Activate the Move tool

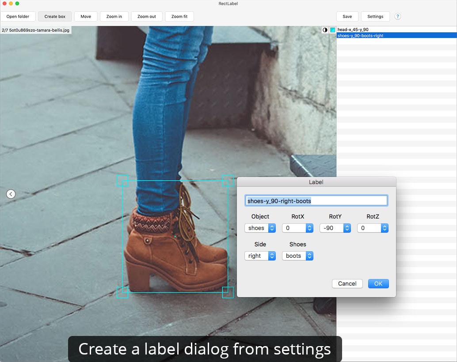[85, 16]
